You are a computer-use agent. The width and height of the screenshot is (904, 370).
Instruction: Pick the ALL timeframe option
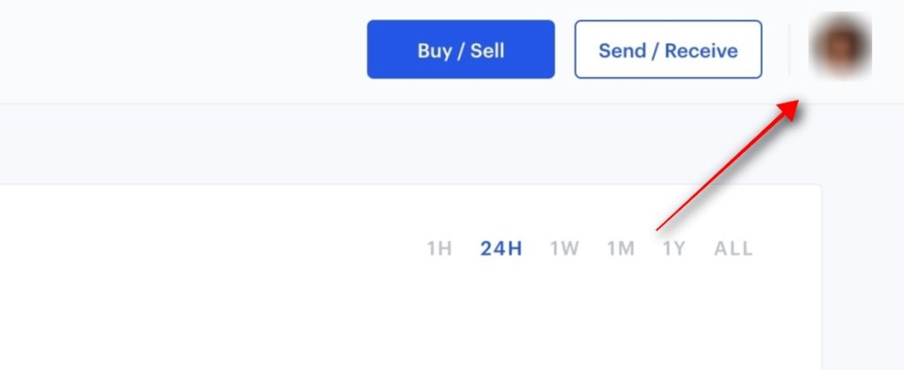pyautogui.click(x=734, y=248)
